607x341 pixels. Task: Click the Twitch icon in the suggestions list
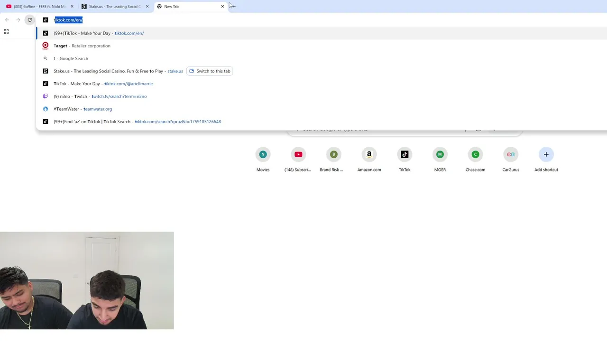pos(46,96)
